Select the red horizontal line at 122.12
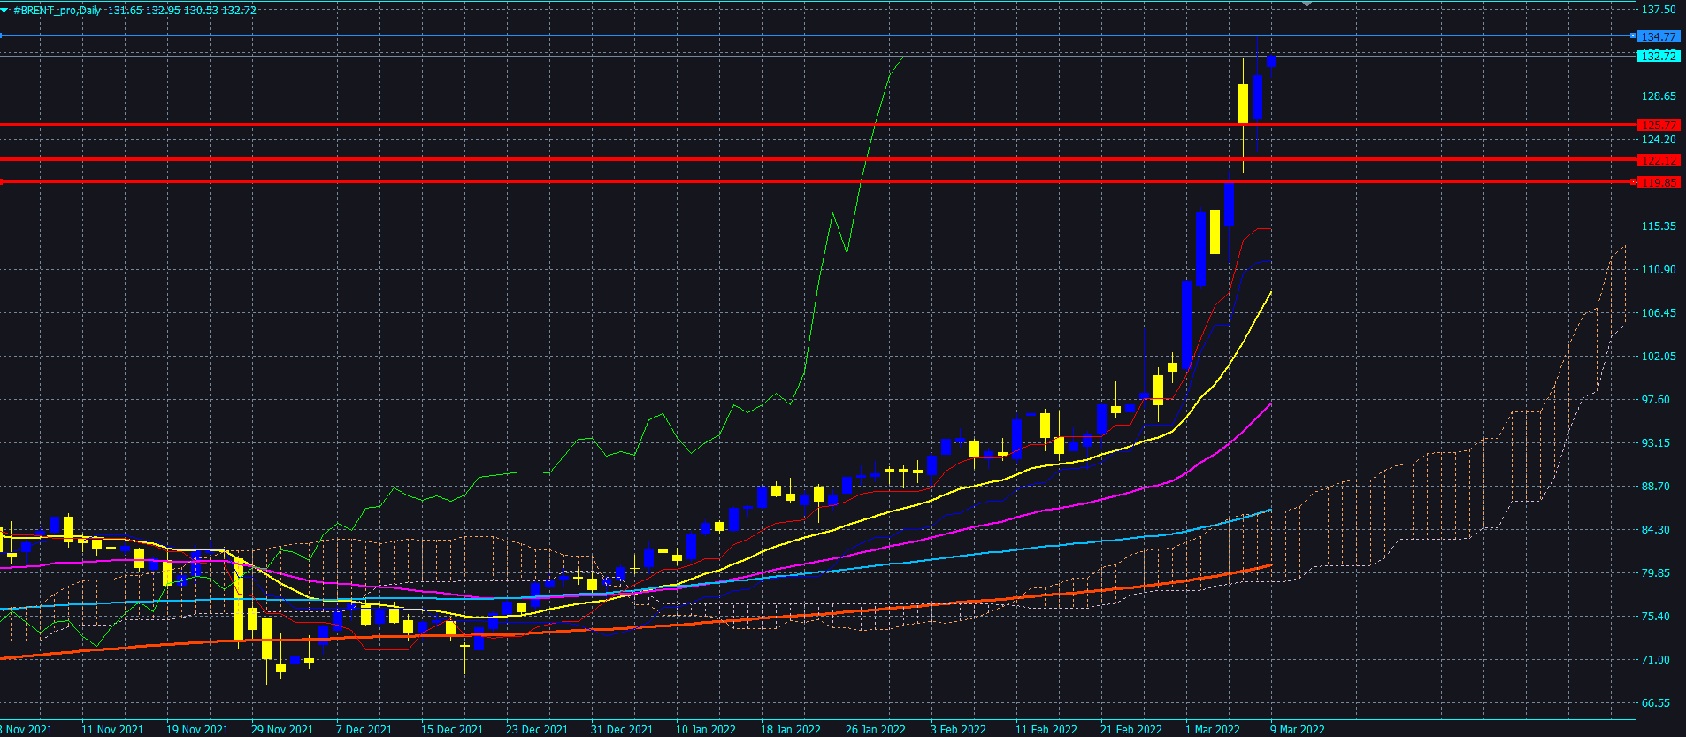This screenshot has width=1686, height=737. coord(817,159)
